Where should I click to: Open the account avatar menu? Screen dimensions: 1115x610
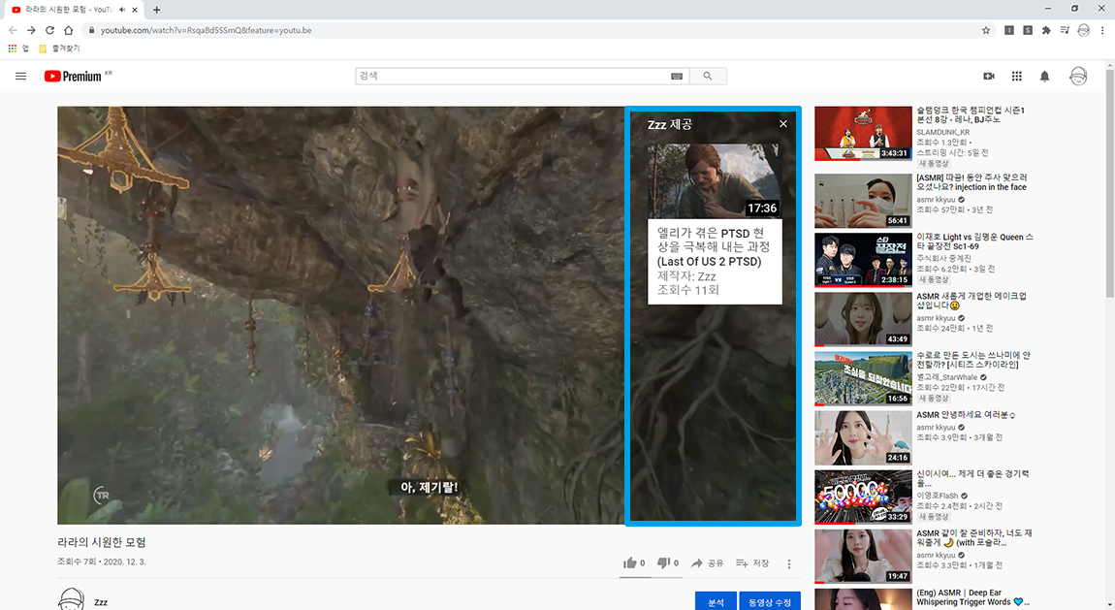(1078, 76)
